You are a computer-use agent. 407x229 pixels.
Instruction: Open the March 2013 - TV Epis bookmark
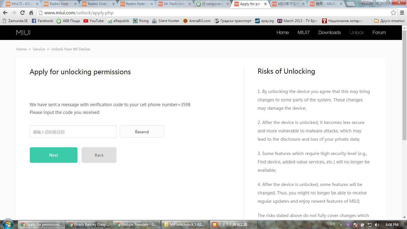pyautogui.click(x=298, y=21)
